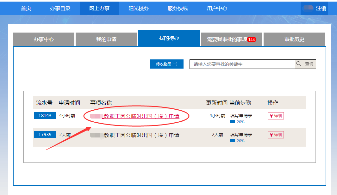Switch to the 办事中心 tab
This screenshot has width=337, height=195.
(44, 40)
